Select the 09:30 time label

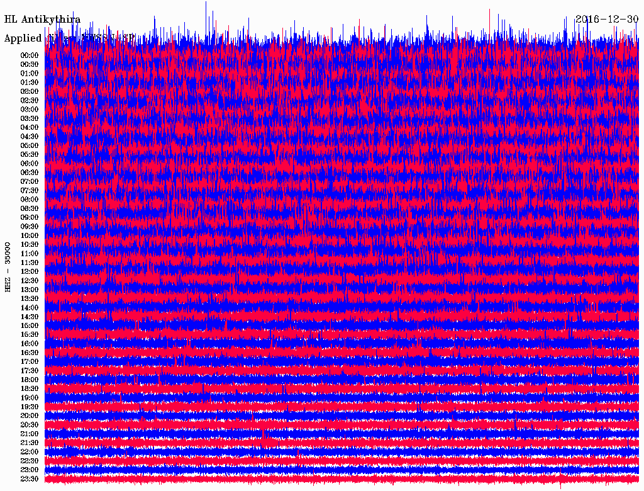tap(29, 227)
